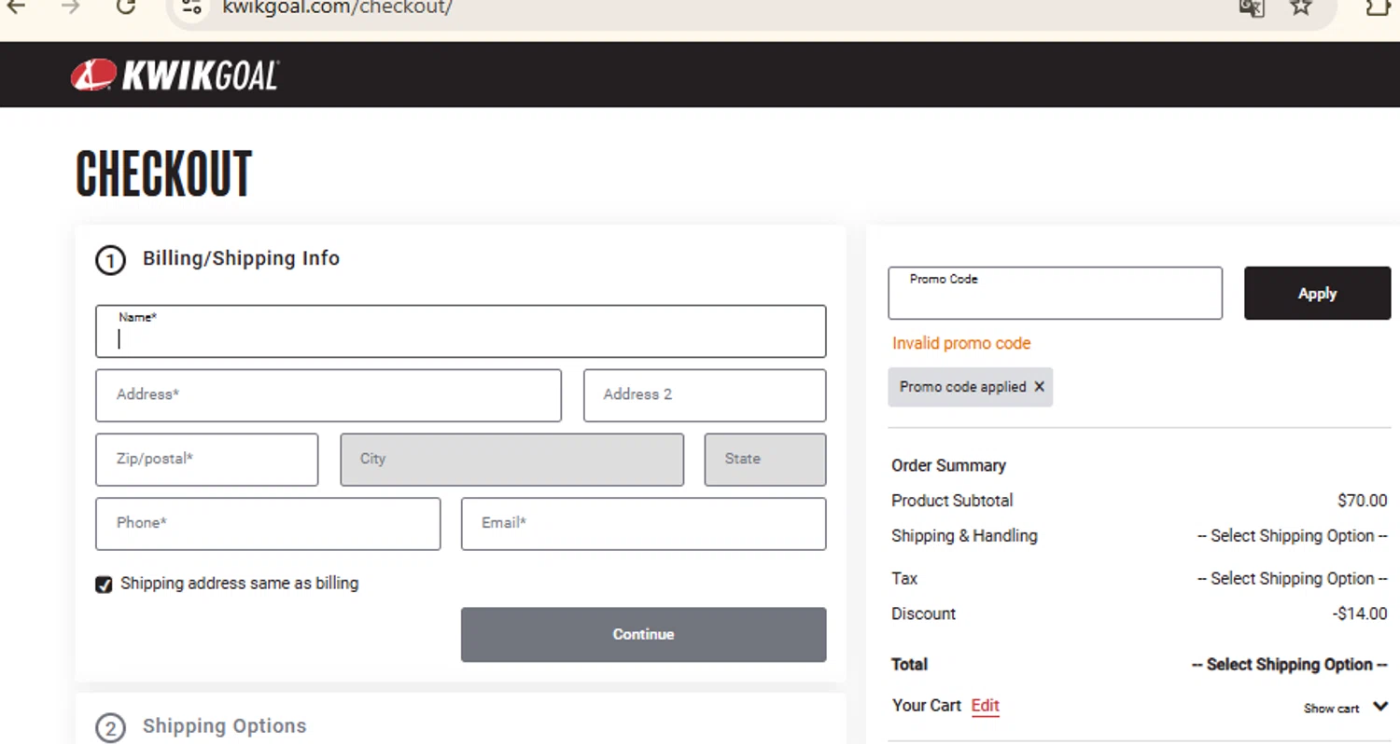Click the Show cart label
This screenshot has height=744, width=1400.
[1331, 709]
